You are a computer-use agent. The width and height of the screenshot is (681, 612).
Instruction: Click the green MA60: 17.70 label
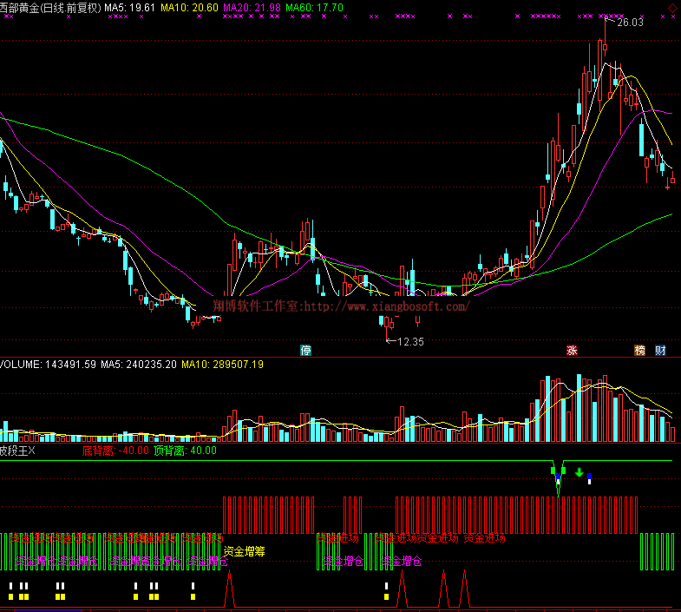pos(314,8)
